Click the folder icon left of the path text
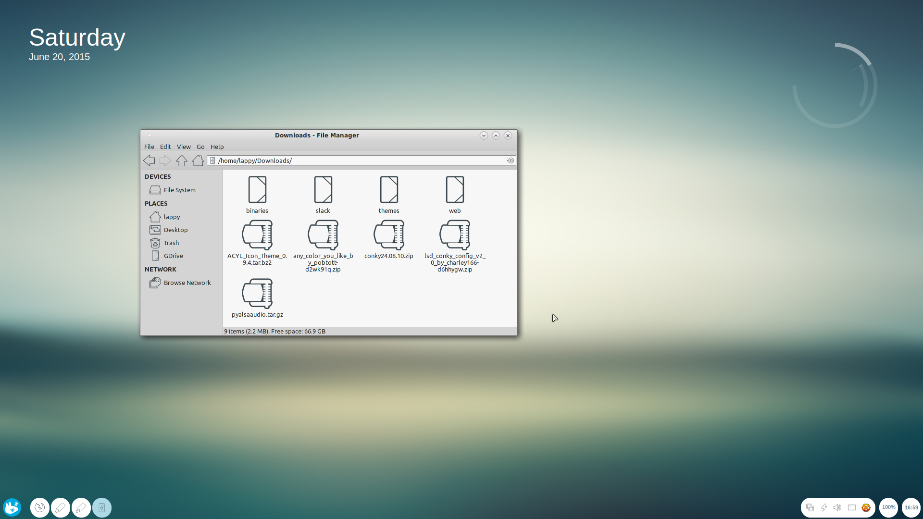This screenshot has height=519, width=923. point(212,161)
